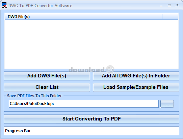Click the empty column header beside DWG File(s)
The height and width of the screenshot is (139, 183).
coord(170,17)
